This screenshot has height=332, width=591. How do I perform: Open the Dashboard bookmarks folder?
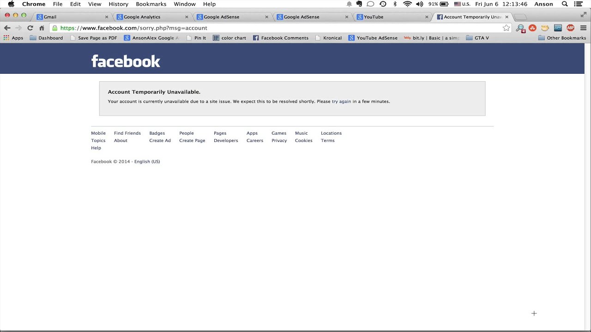[46, 38]
